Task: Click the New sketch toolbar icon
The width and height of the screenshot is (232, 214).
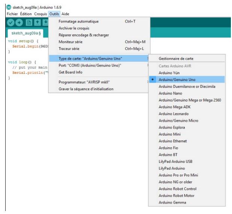Action: (29, 22)
